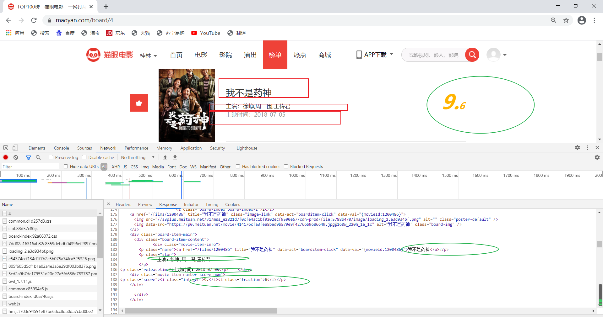Screen dimensions: 603x317
Task: Click the zoom magnifier in address bar
Action: click(x=553, y=20)
